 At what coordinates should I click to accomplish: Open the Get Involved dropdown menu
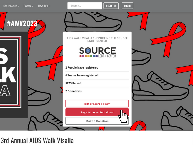[11, 6]
